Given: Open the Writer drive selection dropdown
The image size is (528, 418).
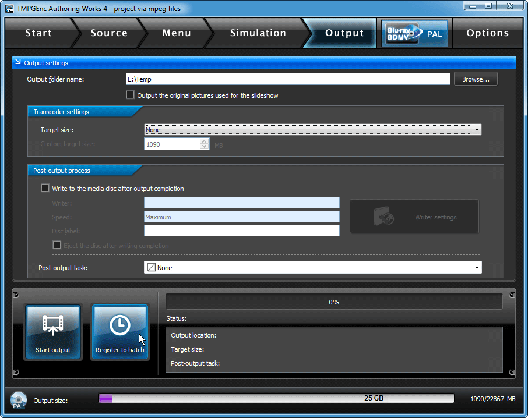Looking at the screenshot, I should [242, 203].
